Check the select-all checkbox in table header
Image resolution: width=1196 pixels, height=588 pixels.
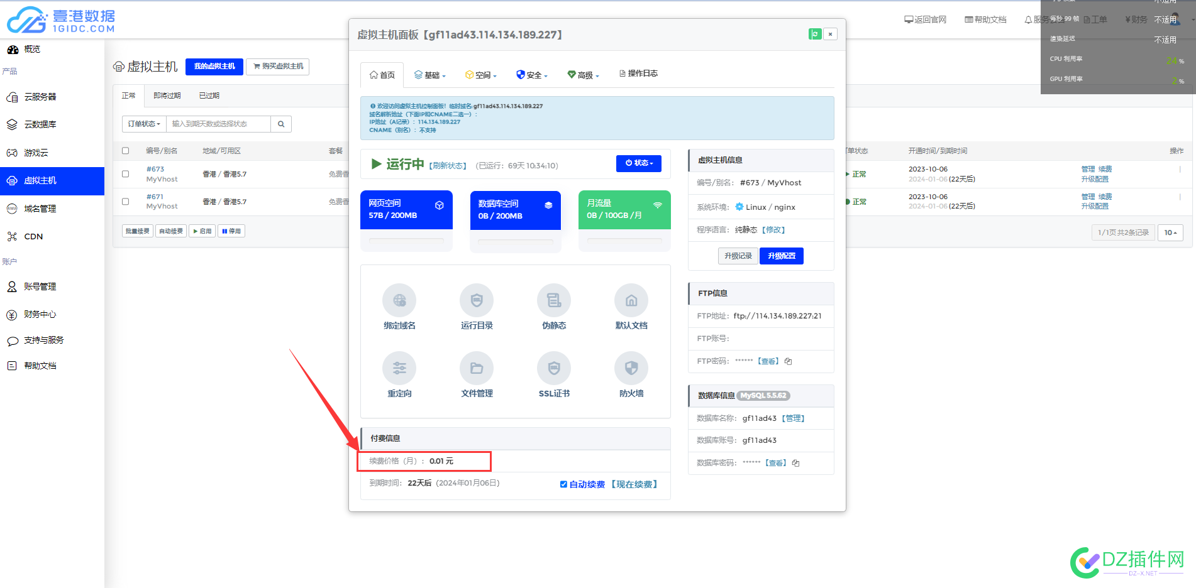125,151
